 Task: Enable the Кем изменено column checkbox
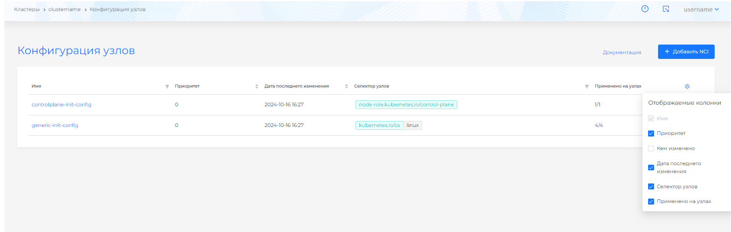click(x=651, y=148)
